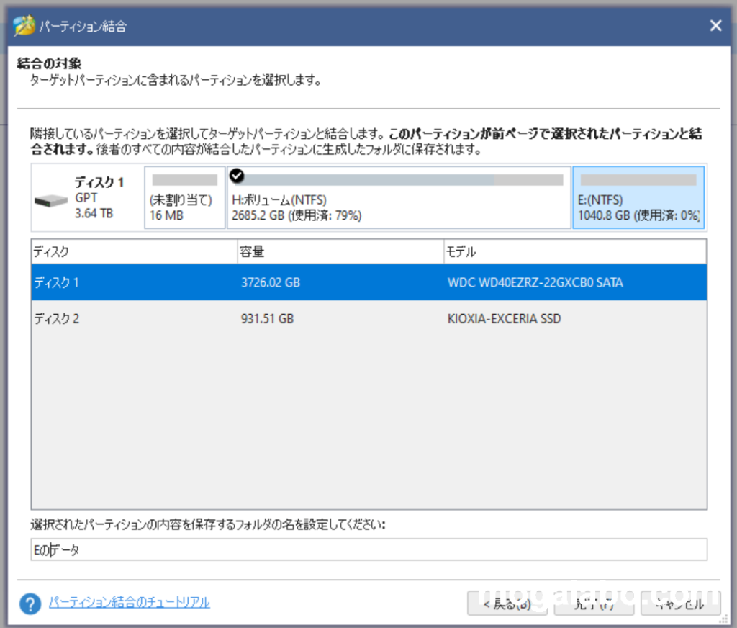Sort by the 容量 column header
This screenshot has height=628, width=737.
click(340, 252)
